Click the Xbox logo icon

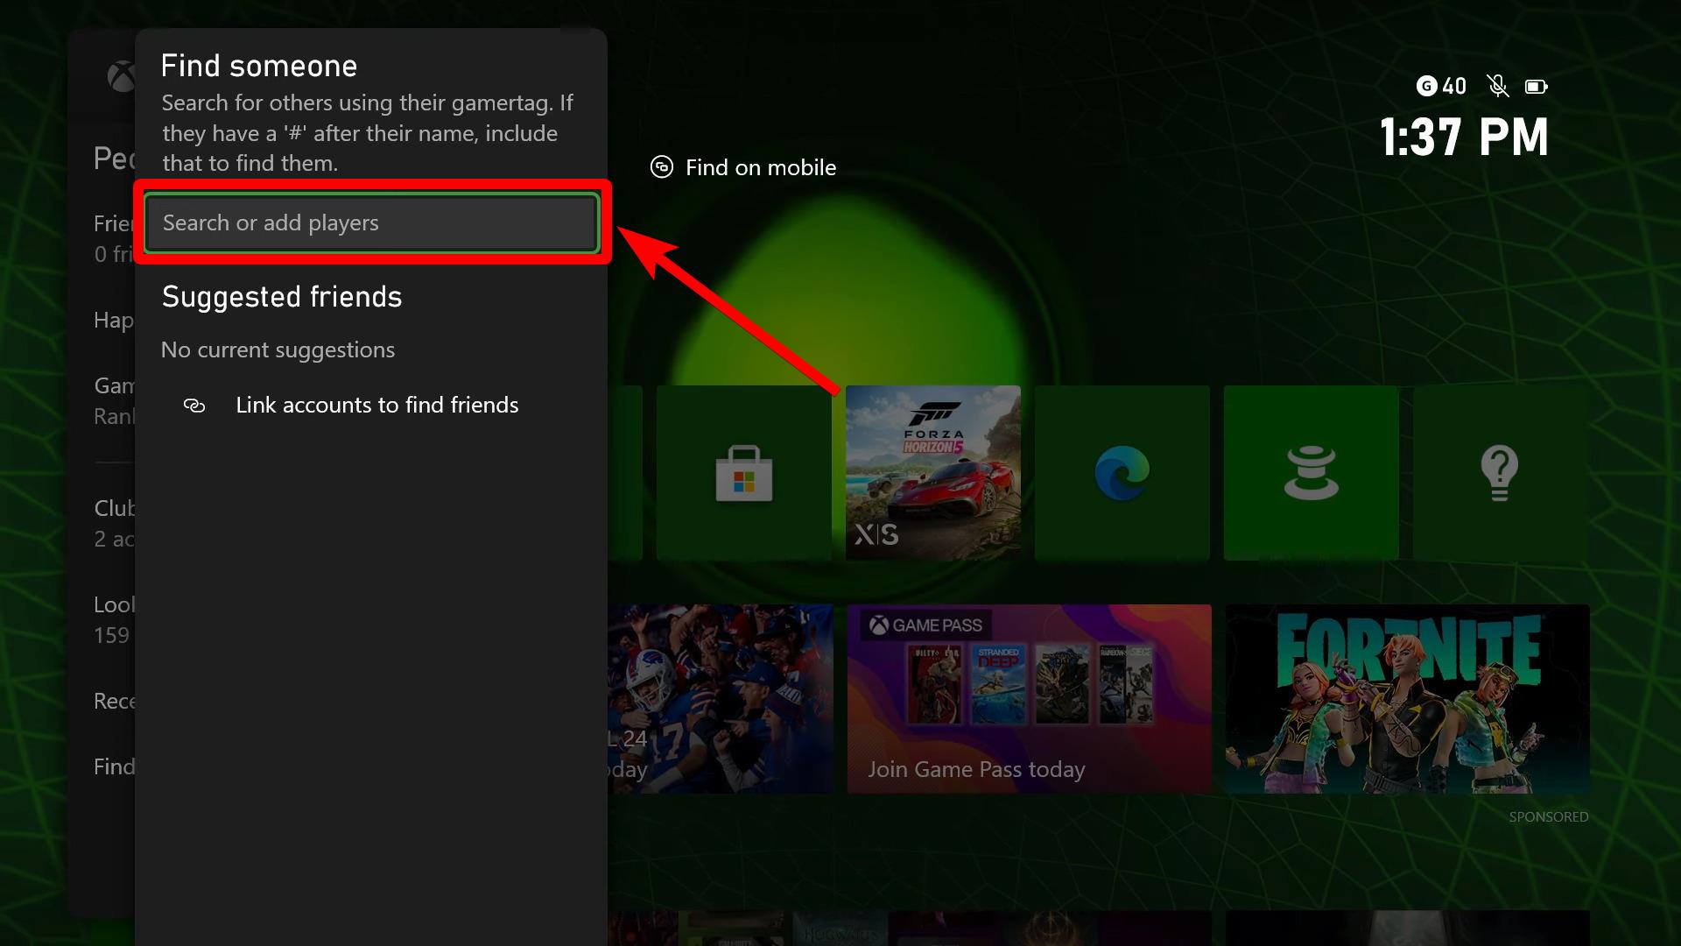[121, 77]
